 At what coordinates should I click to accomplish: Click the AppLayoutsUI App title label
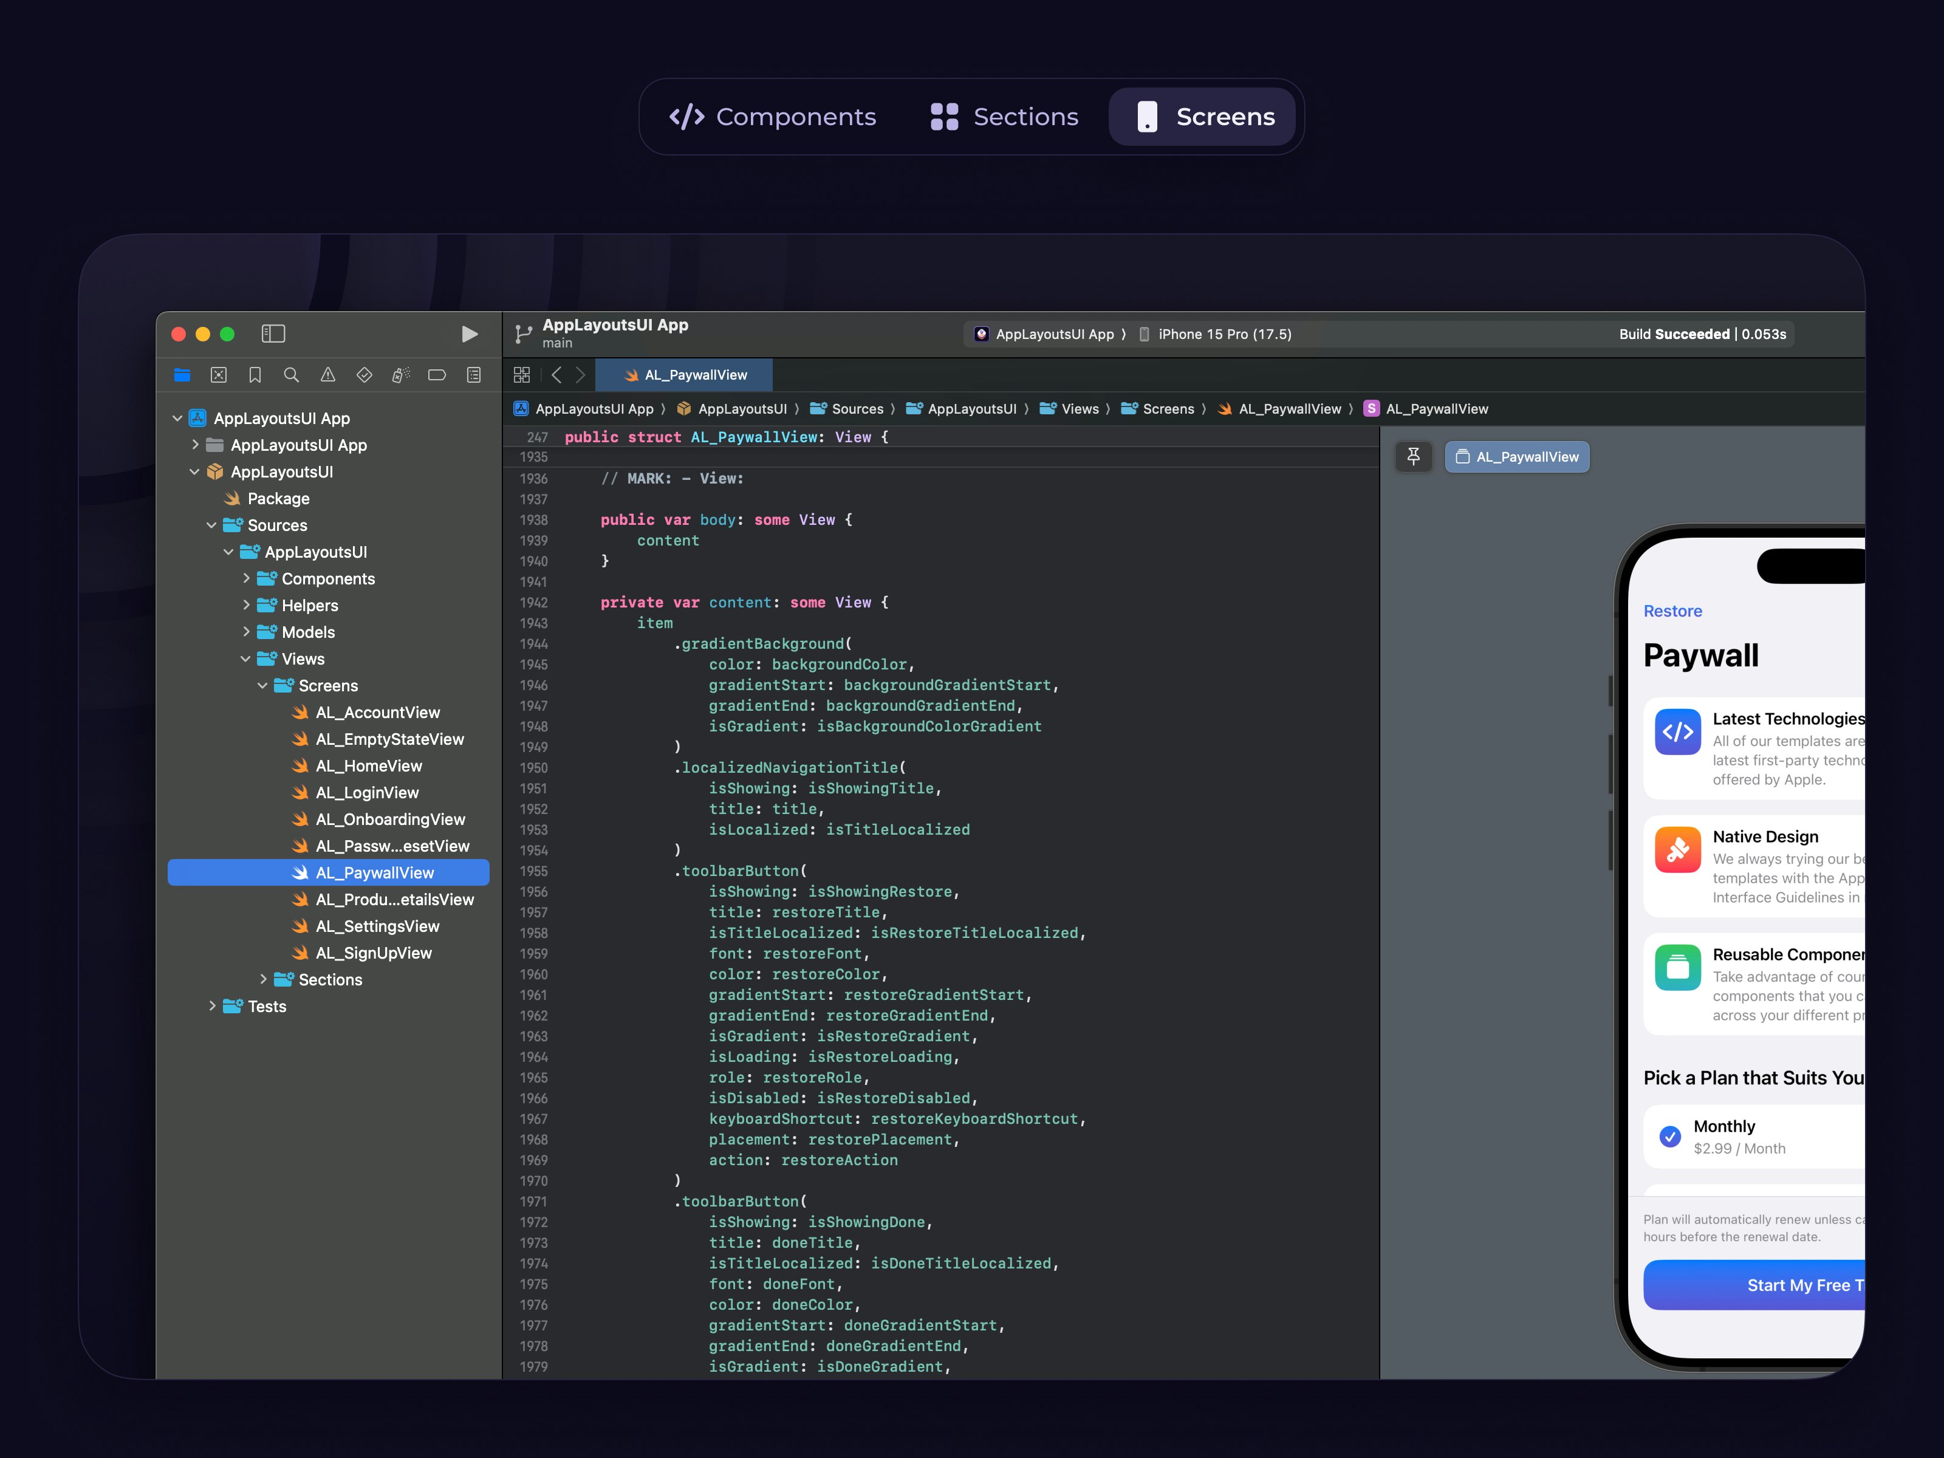pos(615,325)
